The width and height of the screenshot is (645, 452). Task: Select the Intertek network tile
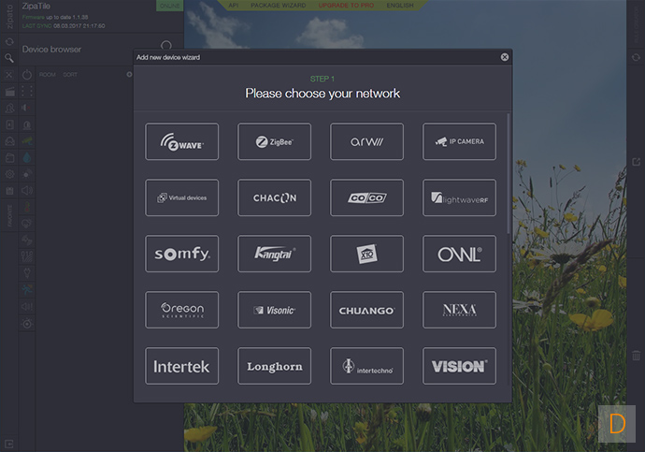point(182,366)
